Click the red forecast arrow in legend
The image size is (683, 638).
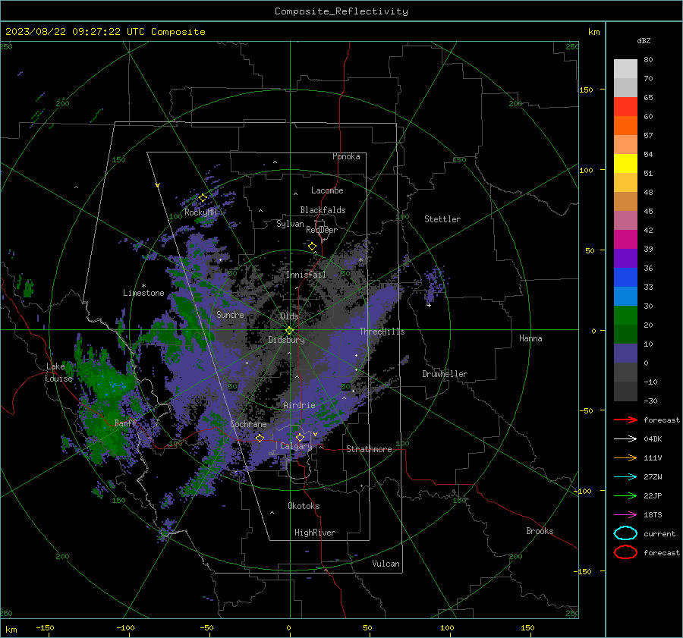point(625,420)
